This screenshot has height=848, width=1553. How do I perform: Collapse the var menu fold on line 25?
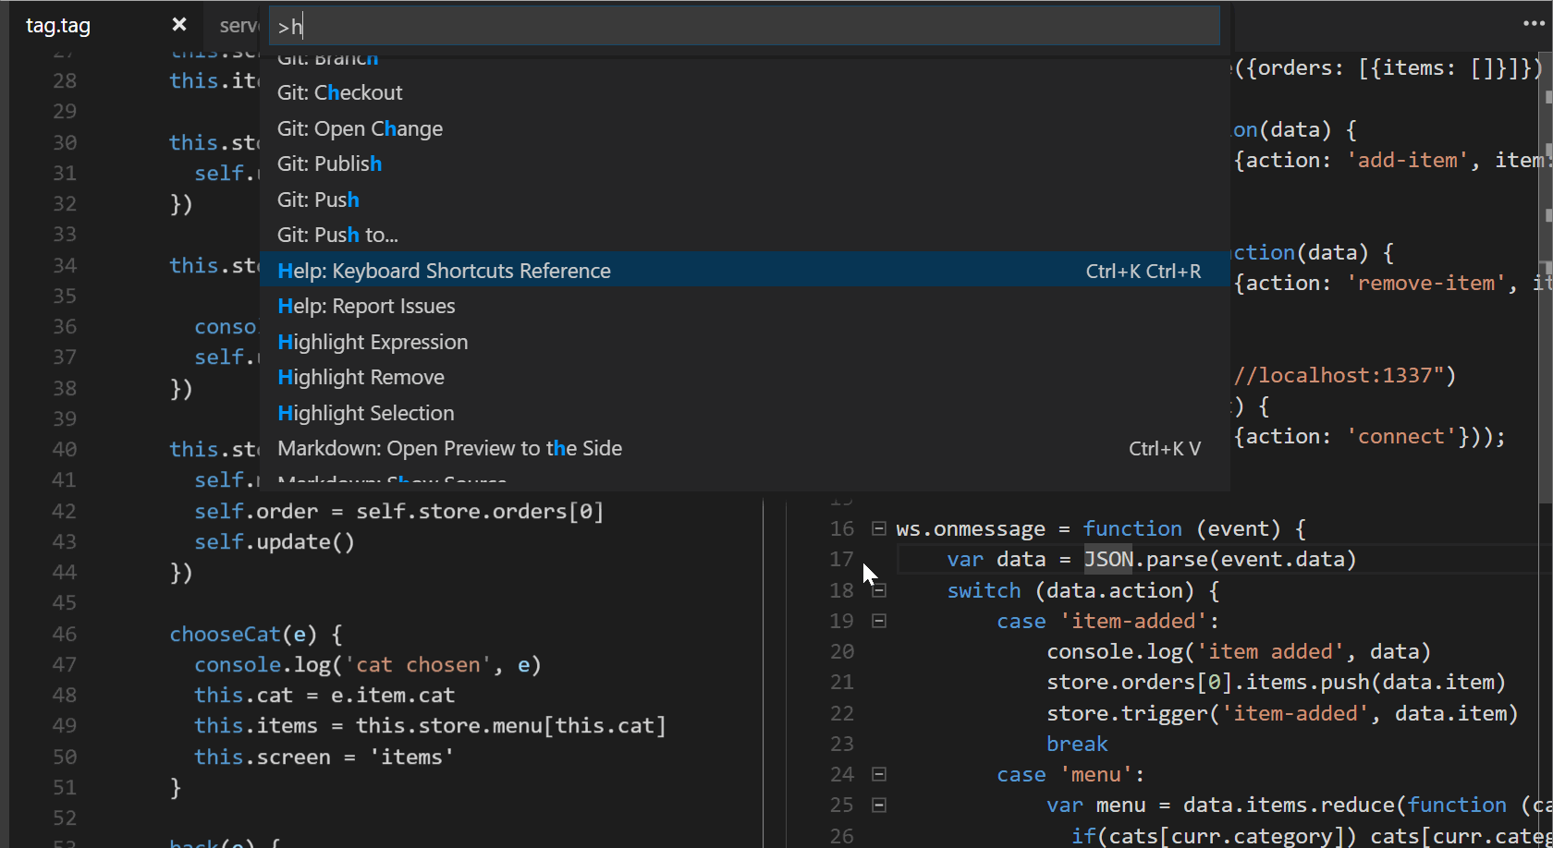tap(879, 805)
